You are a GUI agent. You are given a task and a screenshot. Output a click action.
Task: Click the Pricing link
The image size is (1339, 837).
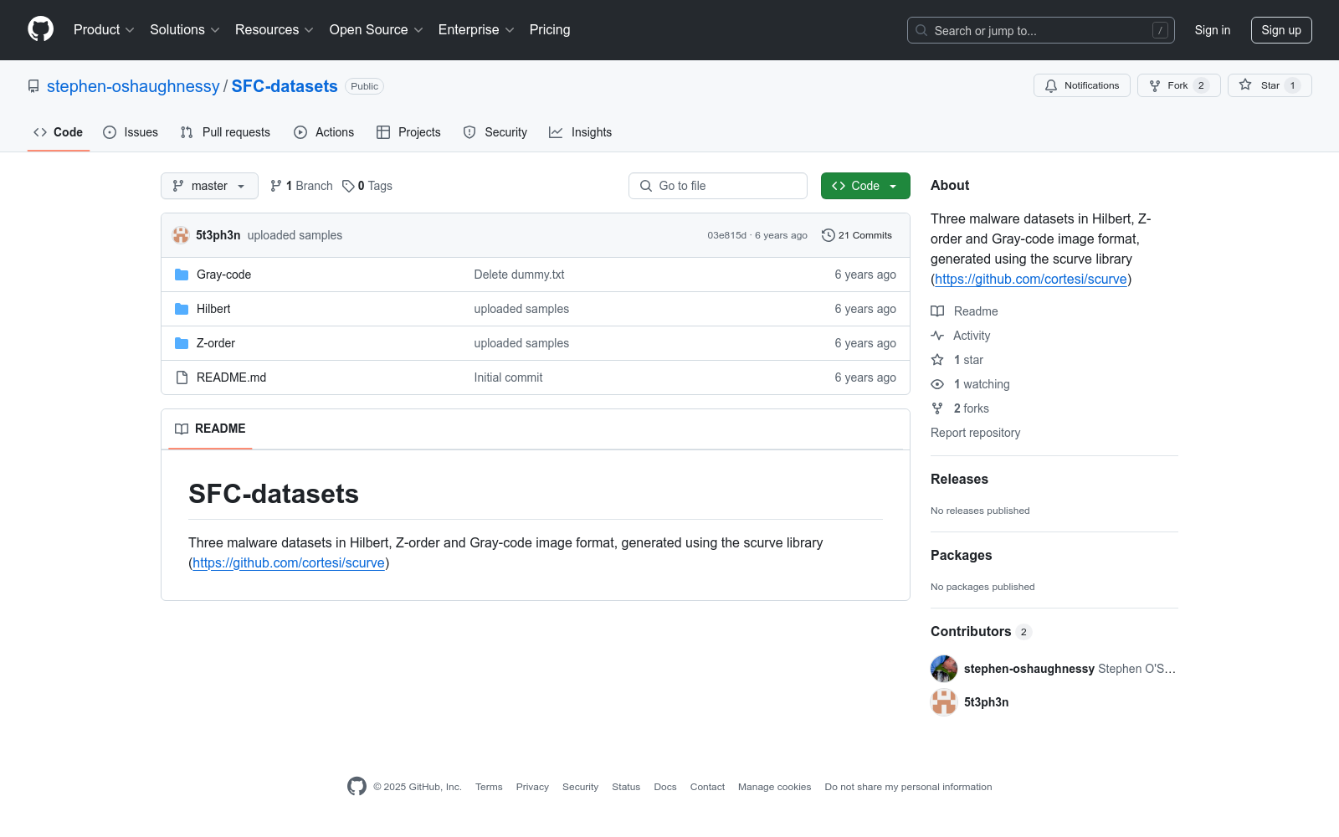tap(550, 29)
